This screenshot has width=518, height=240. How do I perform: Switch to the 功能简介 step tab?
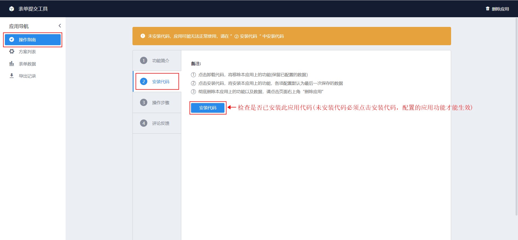tap(157, 61)
